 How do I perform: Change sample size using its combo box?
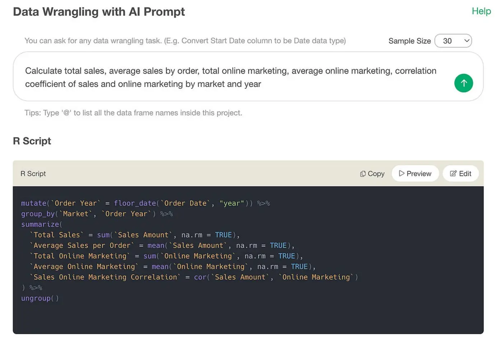pyautogui.click(x=453, y=41)
